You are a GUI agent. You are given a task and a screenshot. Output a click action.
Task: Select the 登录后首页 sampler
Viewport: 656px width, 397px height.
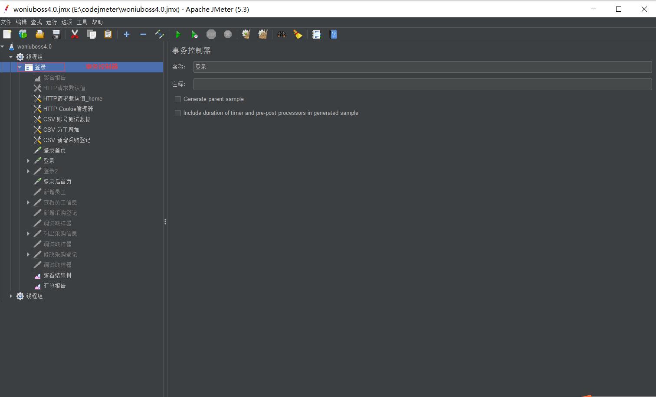pyautogui.click(x=57, y=182)
